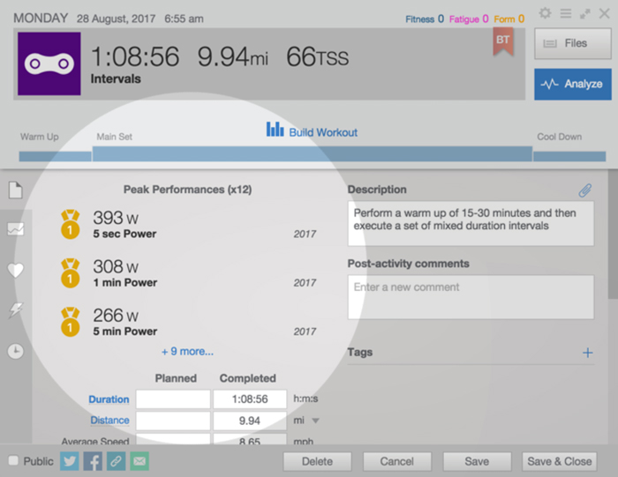Screen dimensions: 618x477
Task: Click the vertical scrollbar on the right
Action: pos(613,235)
